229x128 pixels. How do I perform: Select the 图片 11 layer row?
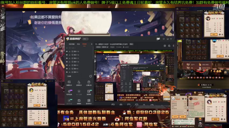[80, 58]
